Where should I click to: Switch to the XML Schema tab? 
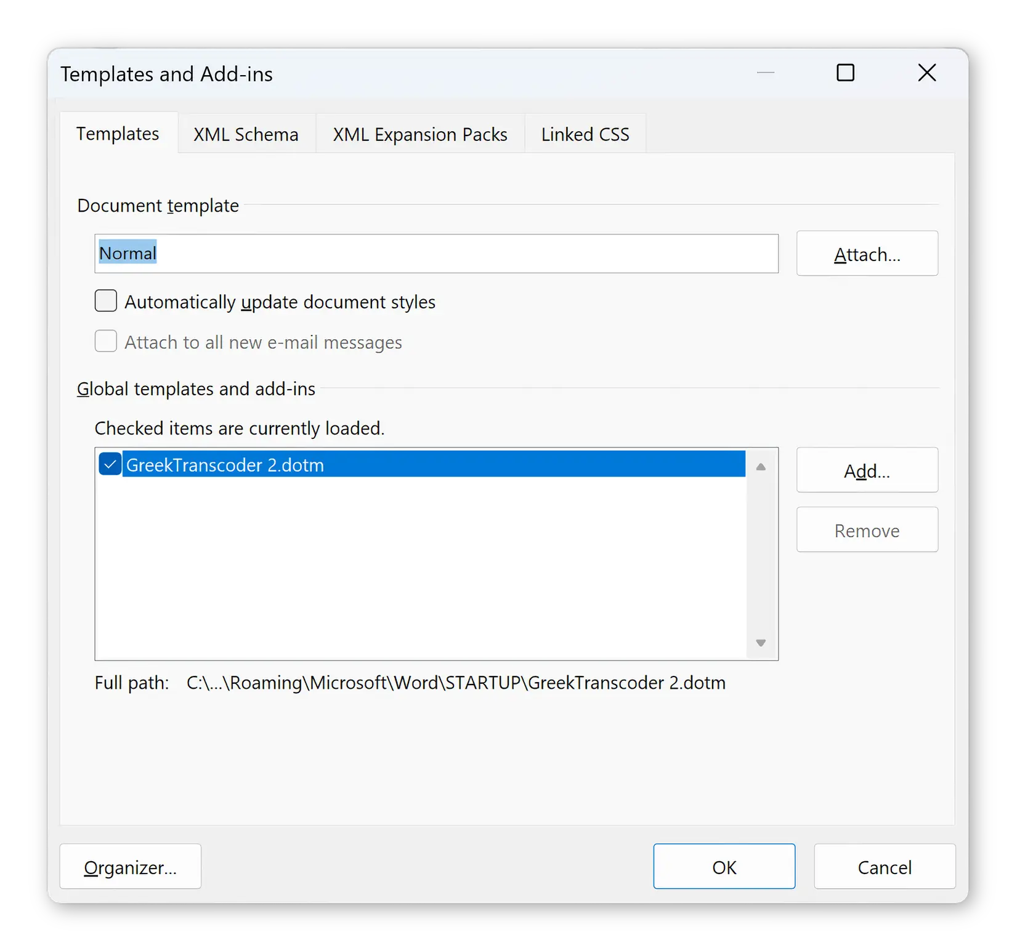click(246, 134)
